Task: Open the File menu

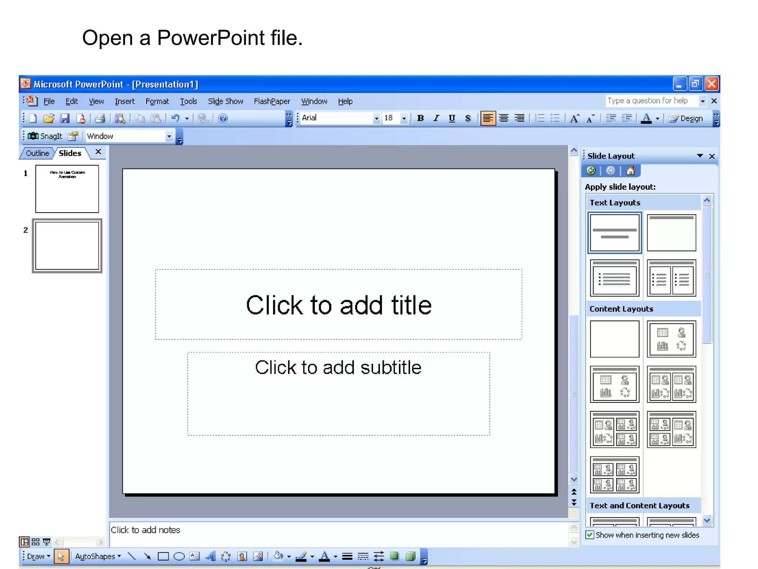Action: click(49, 102)
